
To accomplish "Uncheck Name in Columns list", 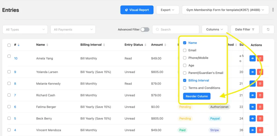I will [184, 43].
